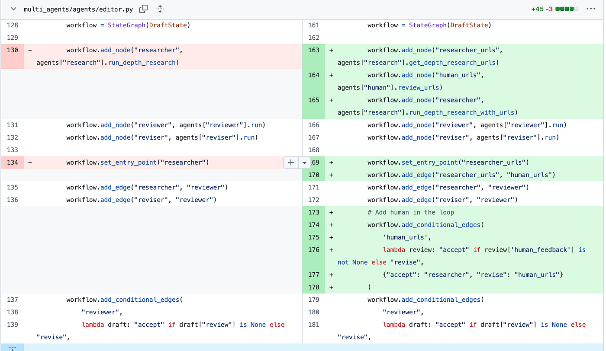This screenshot has width=606, height=351.
Task: Select added line number 170
Action: (x=314, y=175)
